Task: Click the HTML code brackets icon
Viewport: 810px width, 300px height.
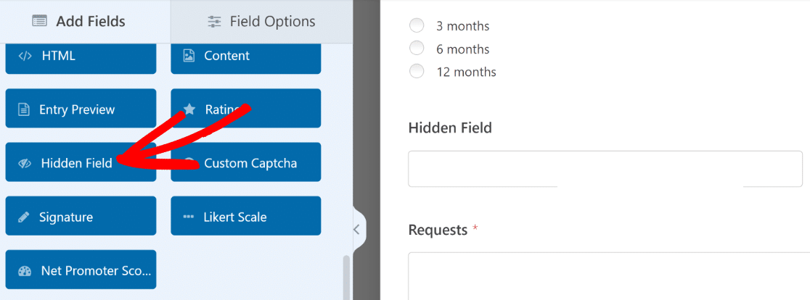Action: 25,56
